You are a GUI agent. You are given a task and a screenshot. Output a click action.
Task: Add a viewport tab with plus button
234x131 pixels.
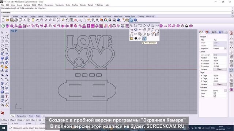[x=44, y=116]
